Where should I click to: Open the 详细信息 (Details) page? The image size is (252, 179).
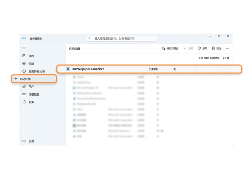pos(34,94)
